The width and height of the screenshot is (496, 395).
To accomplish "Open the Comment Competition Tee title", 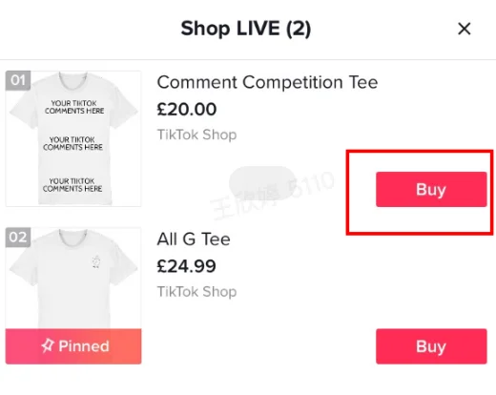I will (x=267, y=82).
